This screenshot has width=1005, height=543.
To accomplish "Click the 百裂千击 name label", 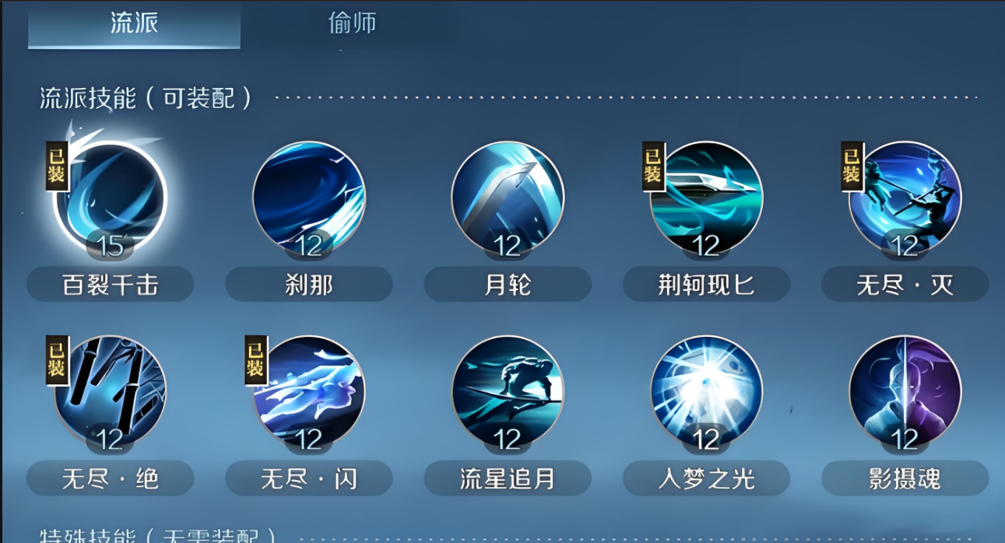I will click(x=110, y=285).
